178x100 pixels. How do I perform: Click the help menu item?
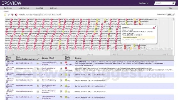point(170,8)
